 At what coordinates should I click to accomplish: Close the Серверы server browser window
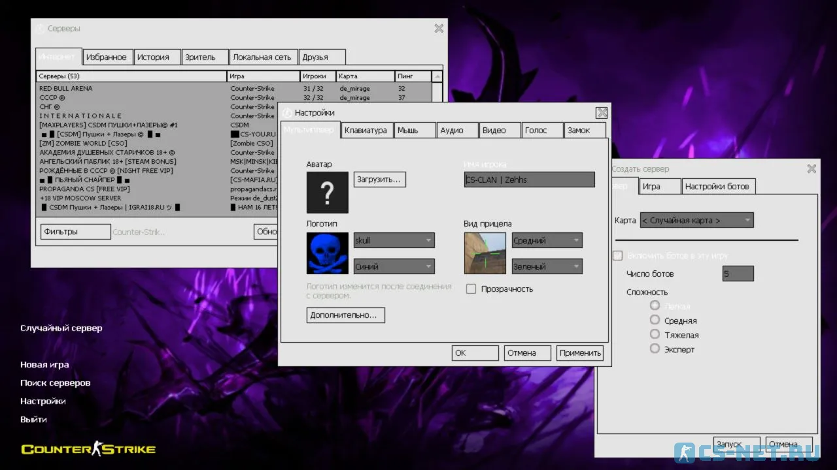coord(439,29)
